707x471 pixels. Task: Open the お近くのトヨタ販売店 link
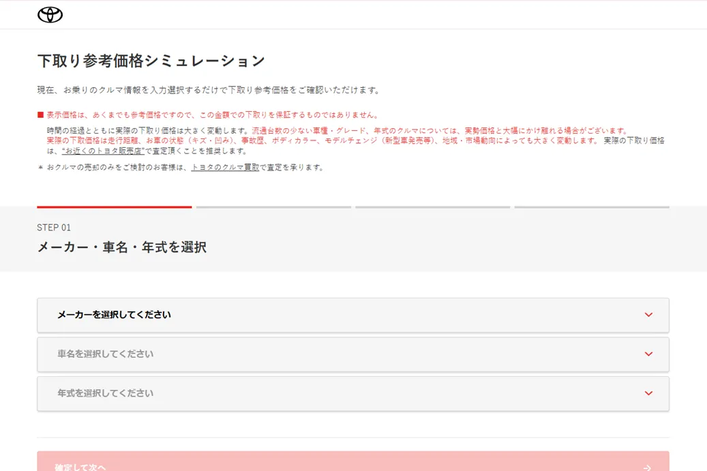103,151
